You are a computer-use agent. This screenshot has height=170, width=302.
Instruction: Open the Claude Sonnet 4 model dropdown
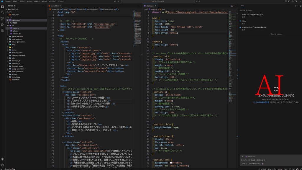[x=254, y=164]
